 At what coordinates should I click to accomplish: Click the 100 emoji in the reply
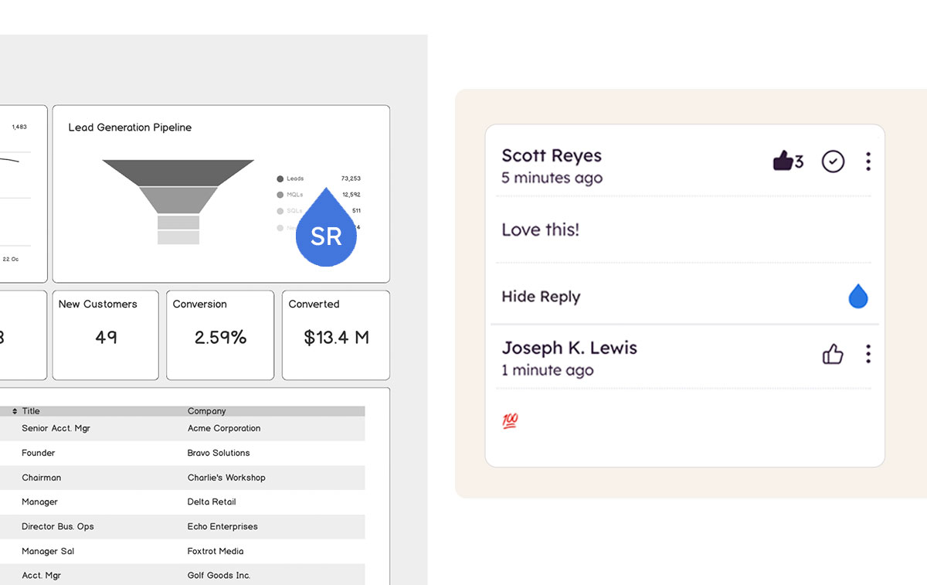pos(510,421)
